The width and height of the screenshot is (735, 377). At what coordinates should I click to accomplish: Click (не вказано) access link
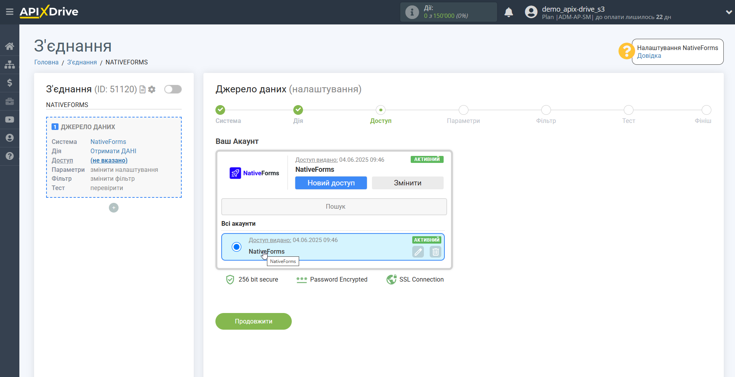coord(109,160)
